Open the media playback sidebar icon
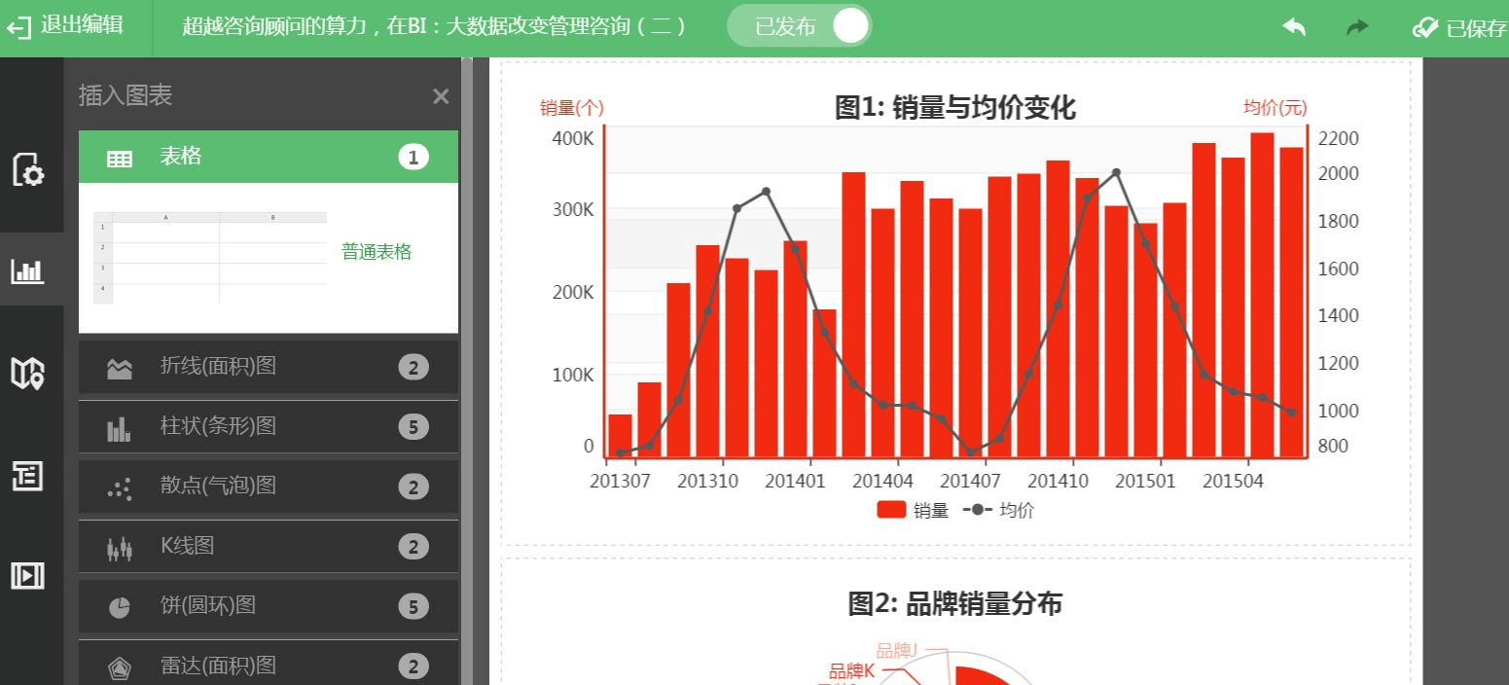 click(x=27, y=576)
